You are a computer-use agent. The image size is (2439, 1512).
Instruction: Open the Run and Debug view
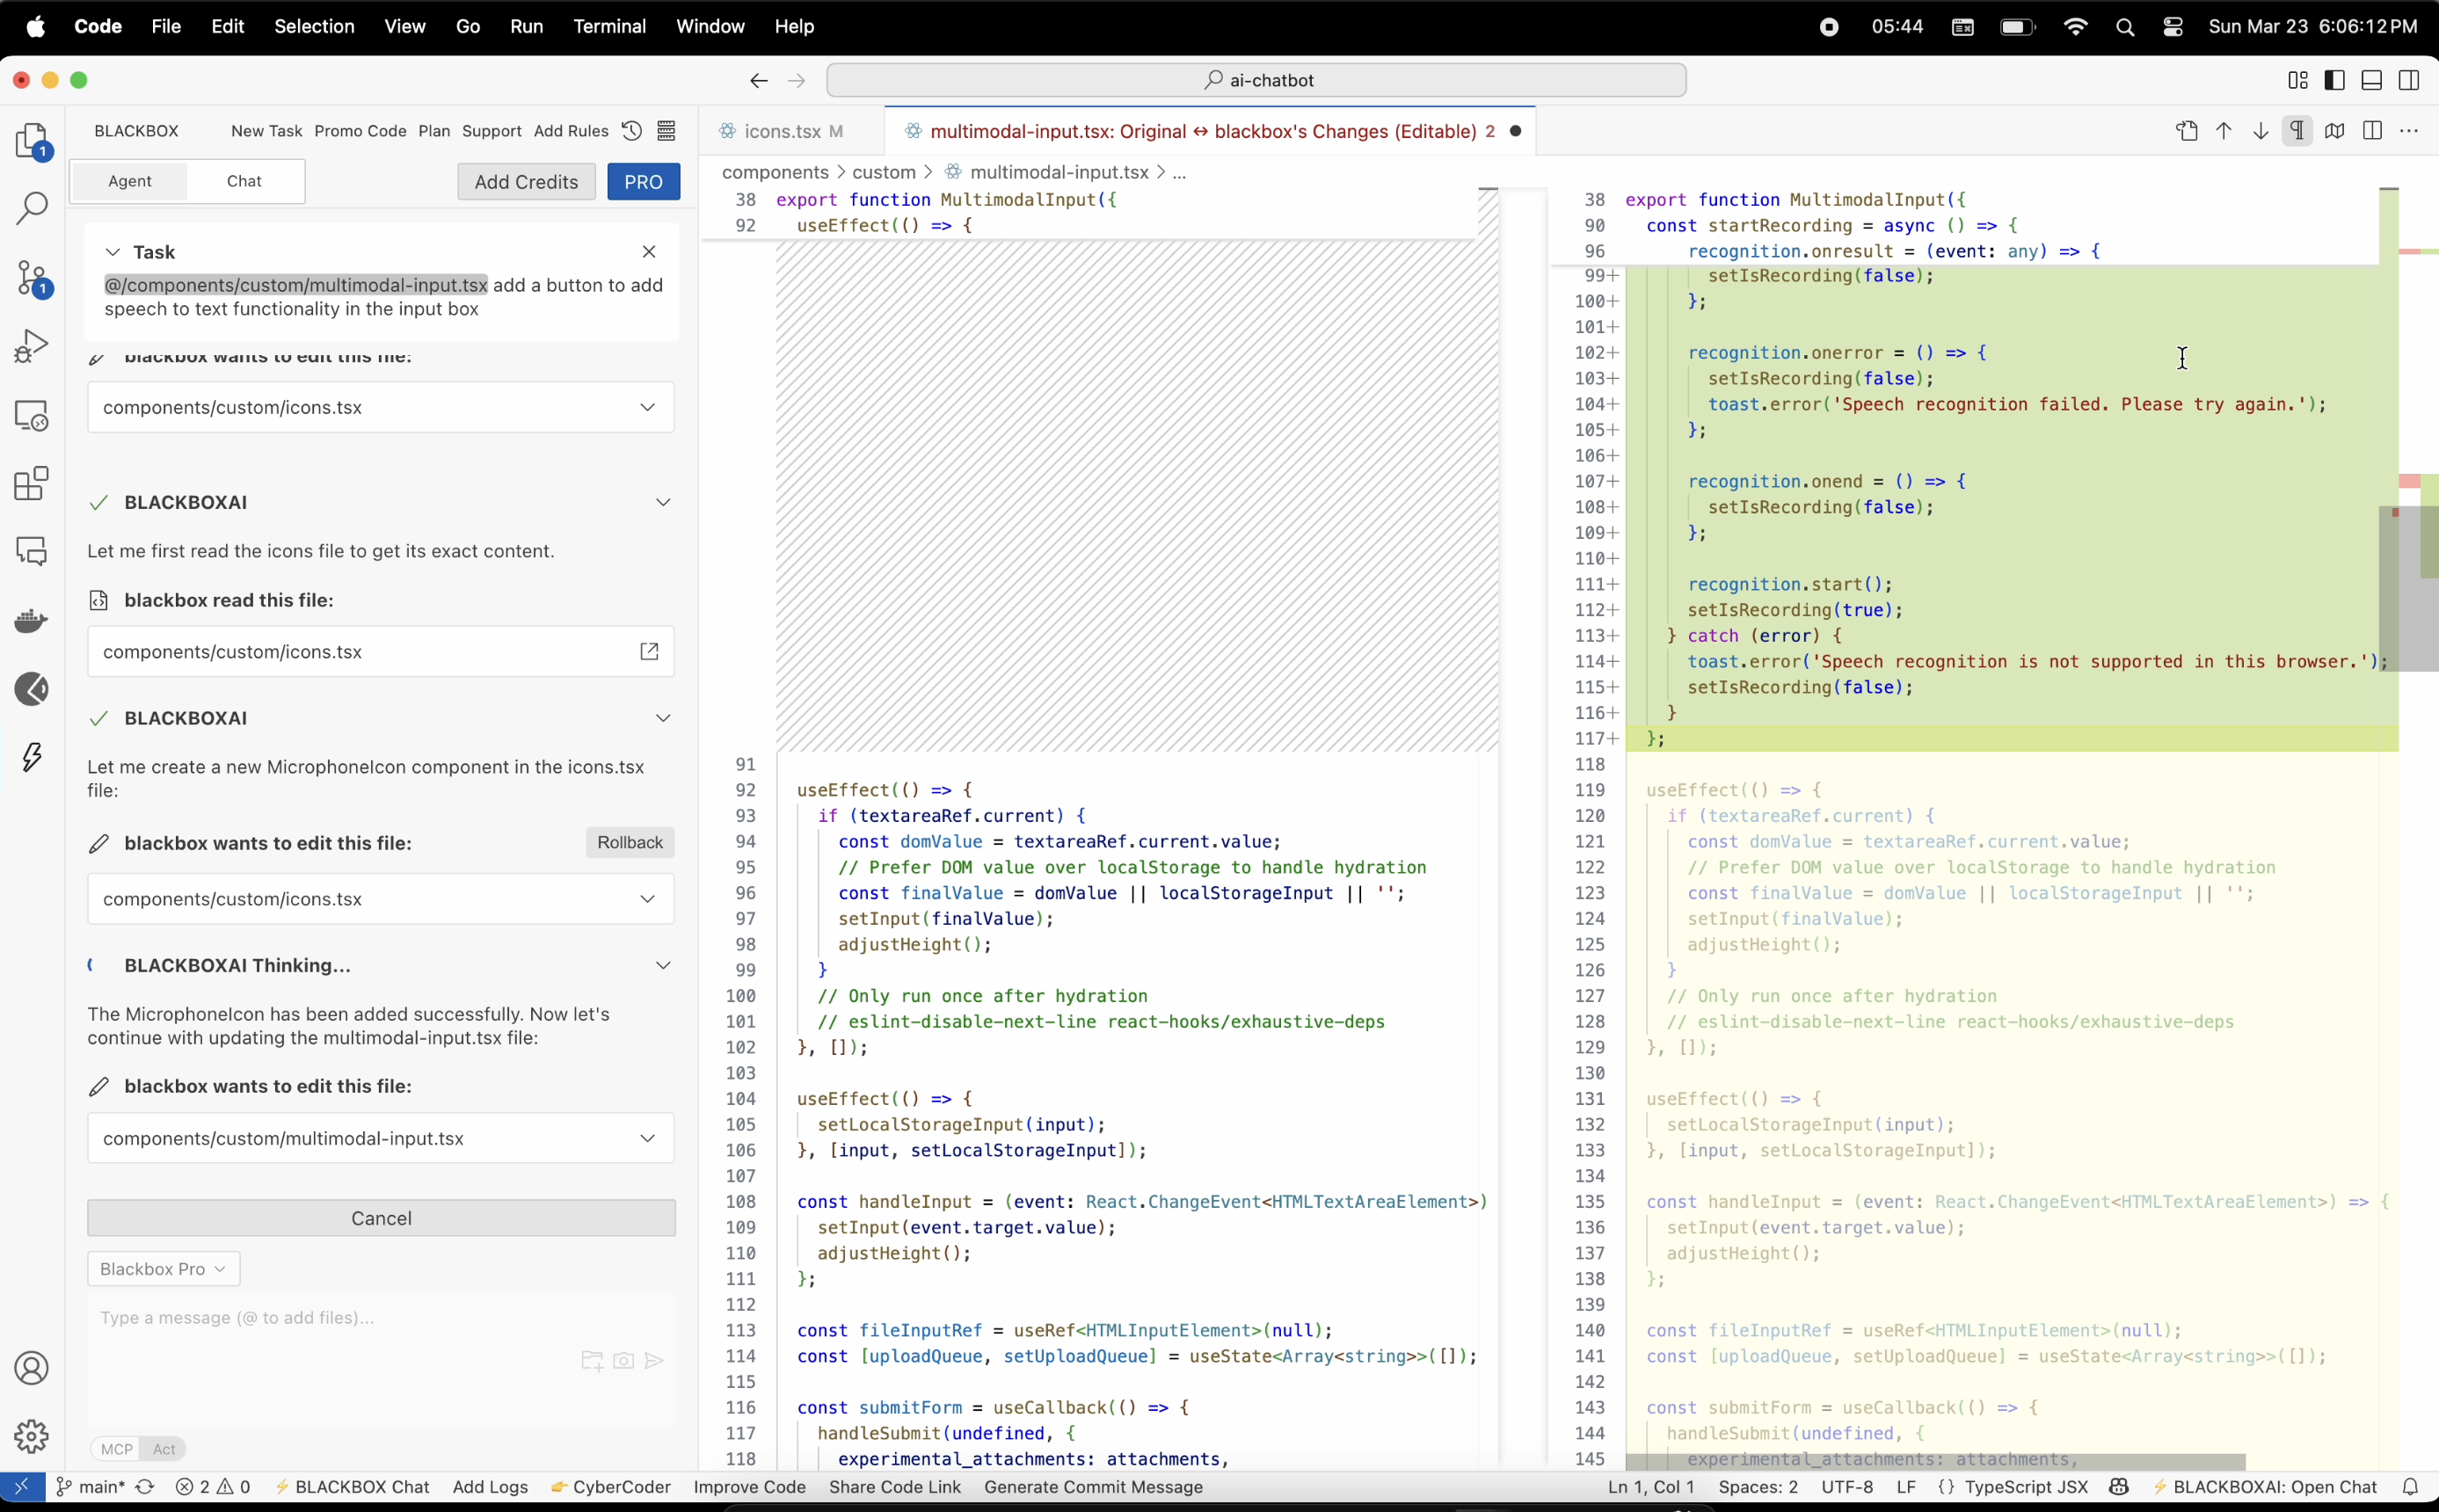32,347
